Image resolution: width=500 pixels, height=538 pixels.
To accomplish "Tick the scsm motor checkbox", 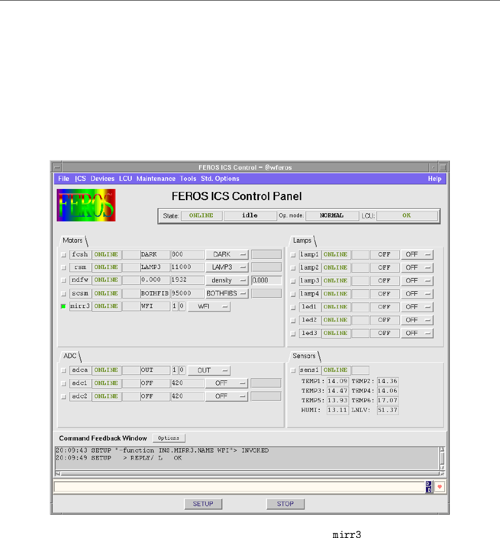I will pos(63,294).
